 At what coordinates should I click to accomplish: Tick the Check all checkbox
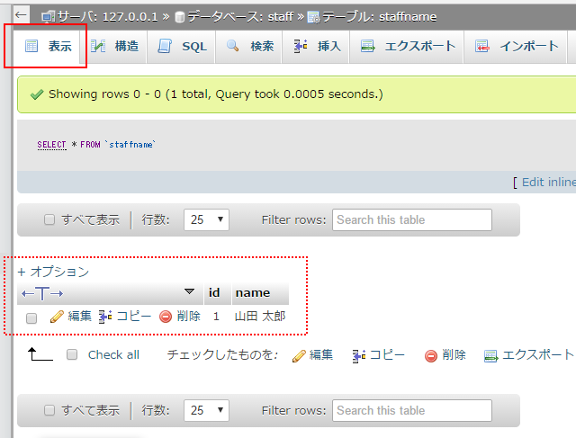tap(72, 354)
